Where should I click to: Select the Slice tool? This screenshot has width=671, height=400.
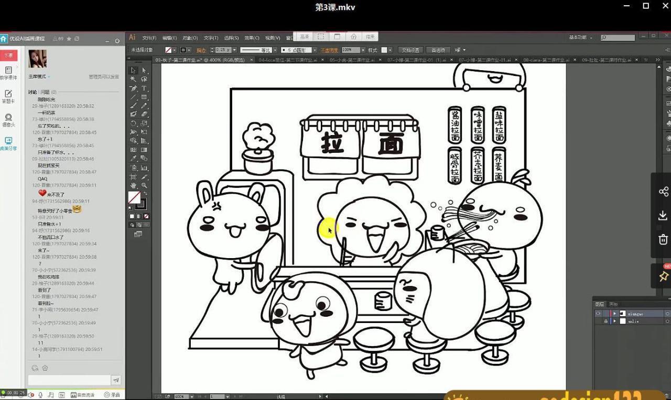pyautogui.click(x=144, y=177)
